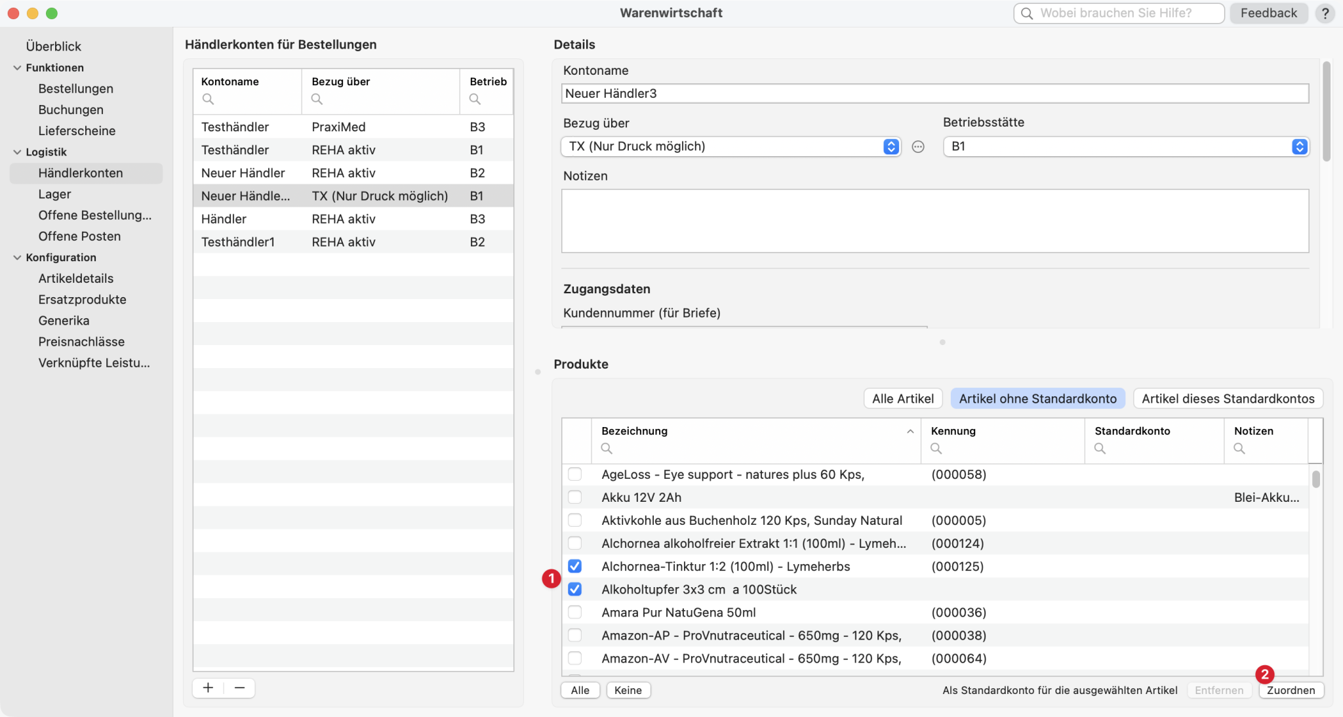Click search icon under Kontoname column
1343x717 pixels.
208,99
